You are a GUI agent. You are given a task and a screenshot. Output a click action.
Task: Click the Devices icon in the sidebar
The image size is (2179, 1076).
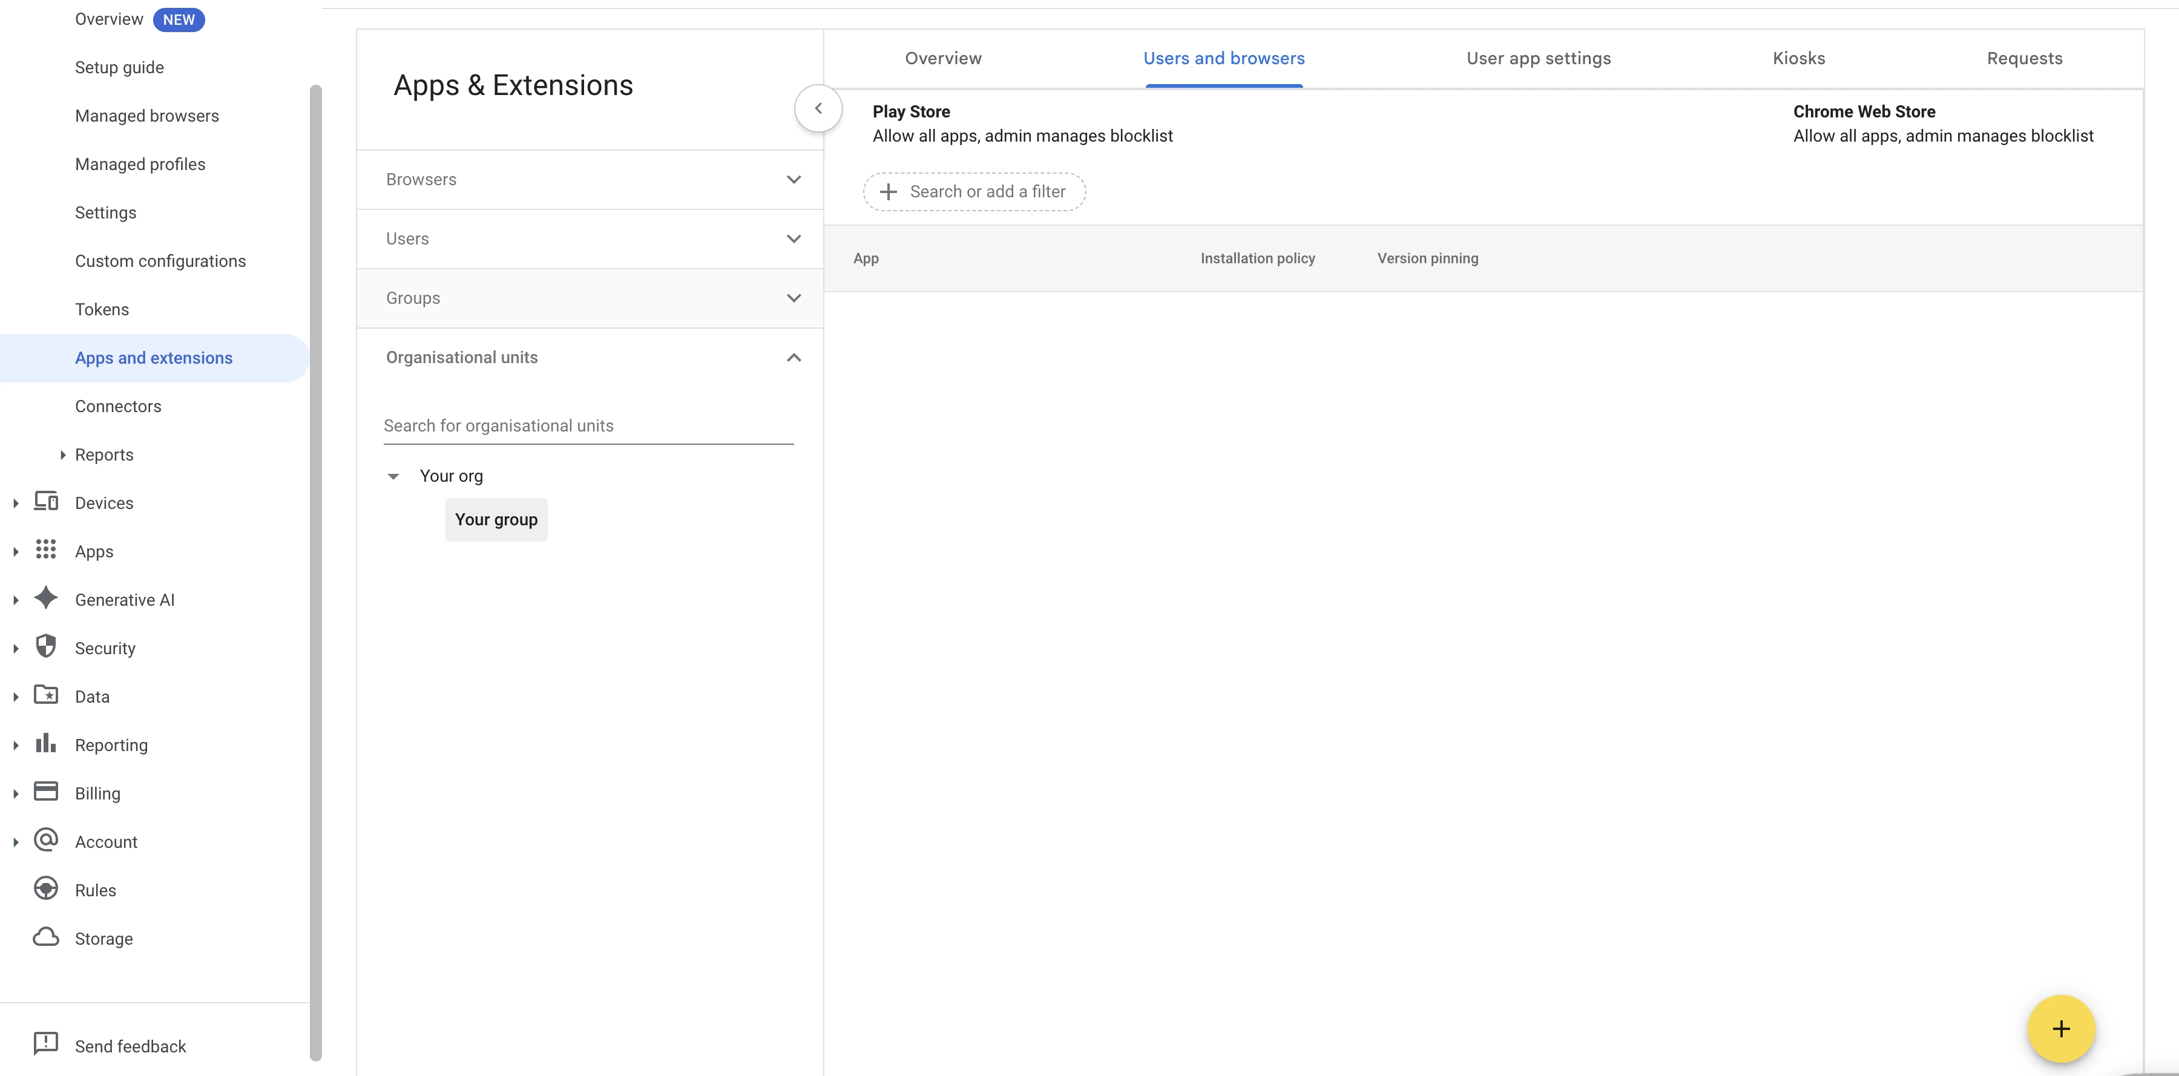coord(45,502)
